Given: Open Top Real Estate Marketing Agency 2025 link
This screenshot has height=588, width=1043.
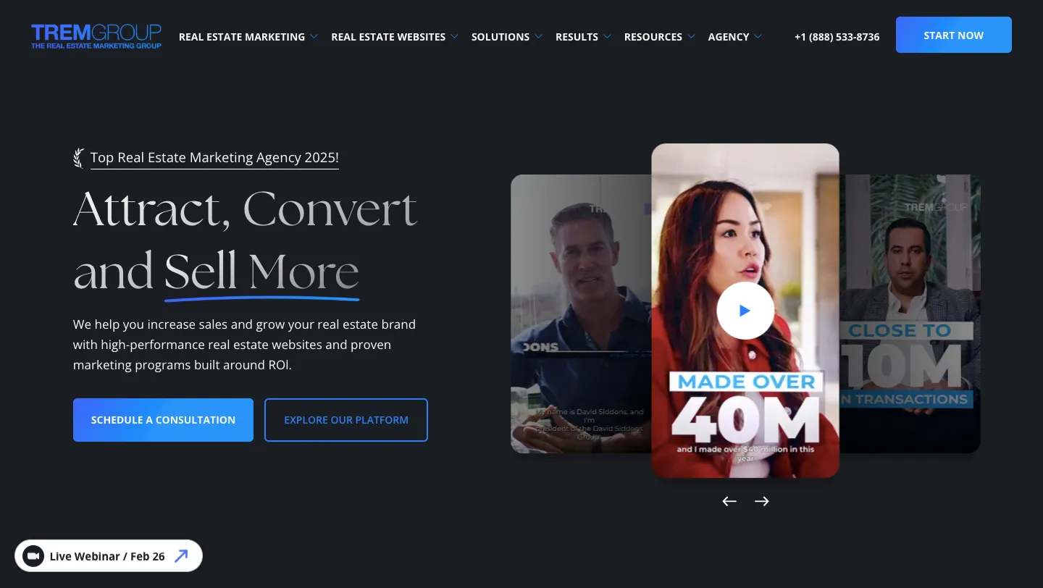Looking at the screenshot, I should click(x=214, y=158).
